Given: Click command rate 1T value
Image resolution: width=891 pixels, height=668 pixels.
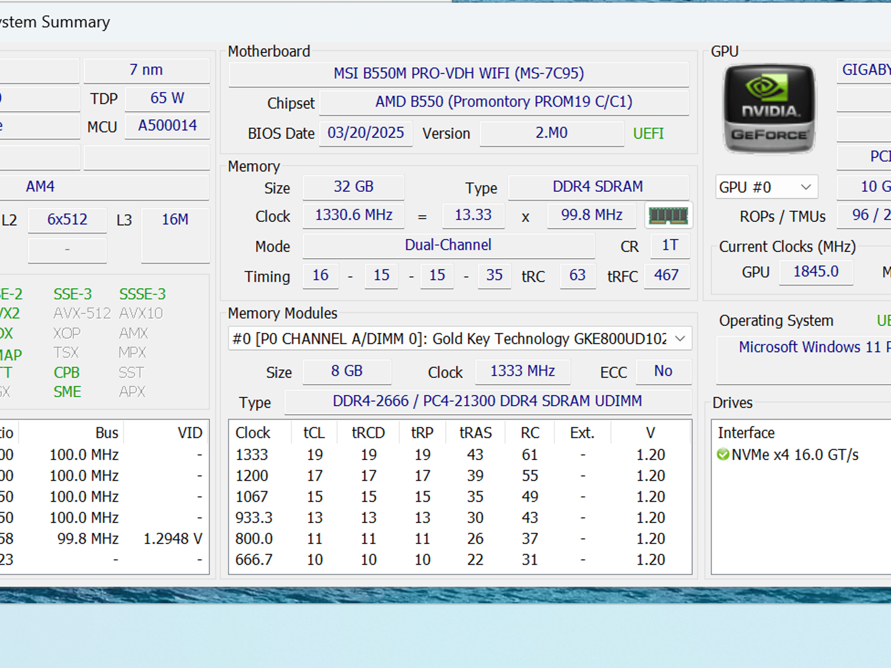Looking at the screenshot, I should (670, 246).
